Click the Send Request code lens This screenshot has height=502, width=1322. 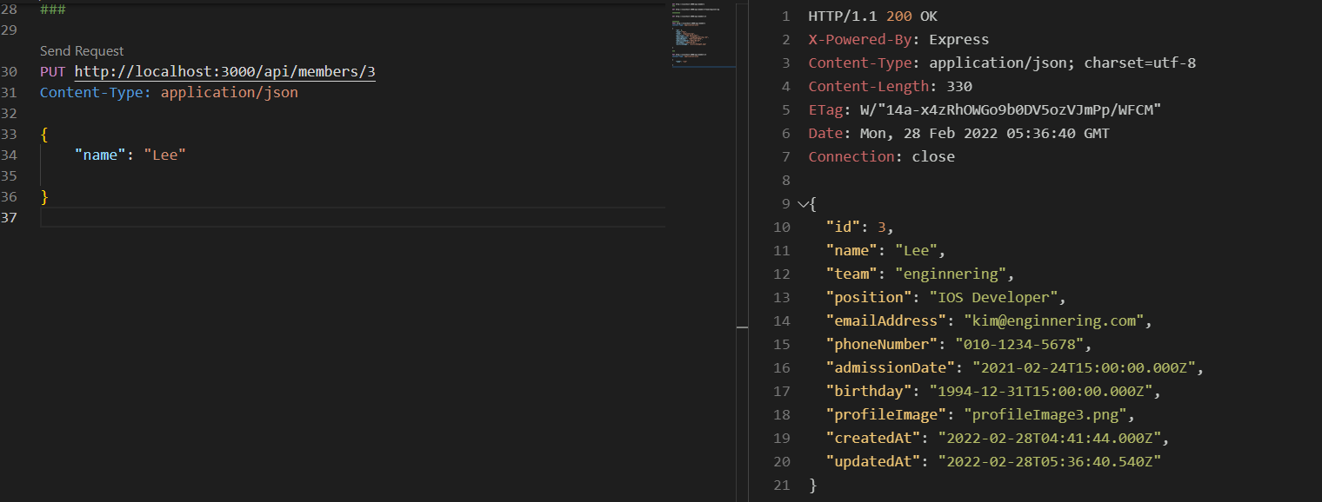tap(82, 51)
